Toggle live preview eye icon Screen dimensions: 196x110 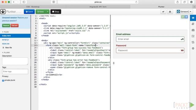click(193, 18)
